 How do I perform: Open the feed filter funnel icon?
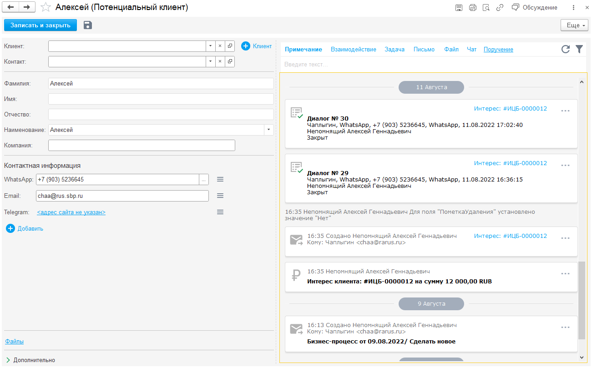[579, 49]
